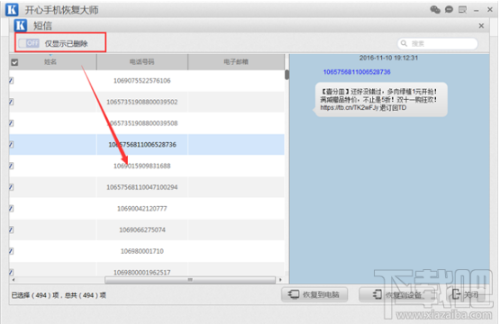Image resolution: width=500 pixels, height=324 pixels.
Task: Click the horizontal scrollbar left arrow
Action: pyautogui.click(x=14, y=280)
